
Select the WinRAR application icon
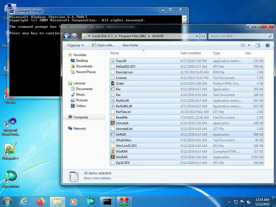coord(113,157)
